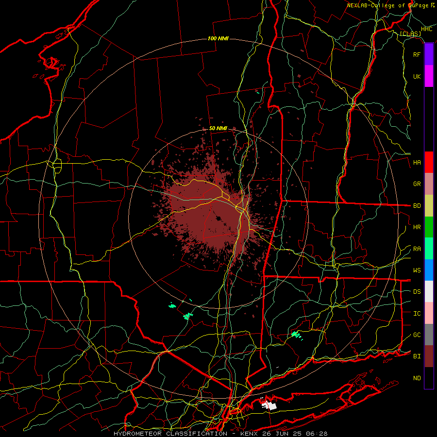Click the RF purple legend swatch
The image size is (437, 437).
tap(429, 54)
